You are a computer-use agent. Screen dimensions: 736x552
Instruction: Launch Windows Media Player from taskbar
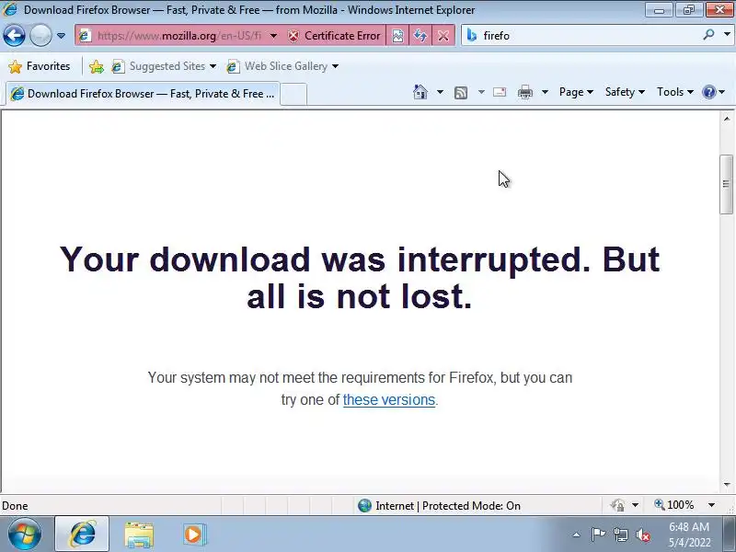point(194,535)
